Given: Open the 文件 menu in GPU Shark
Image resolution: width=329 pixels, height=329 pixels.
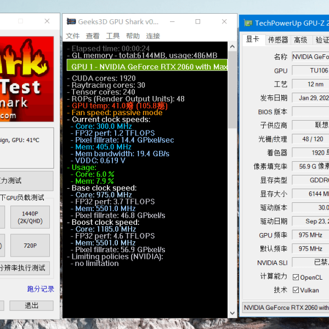Looking at the screenshot, I should click(x=72, y=36).
